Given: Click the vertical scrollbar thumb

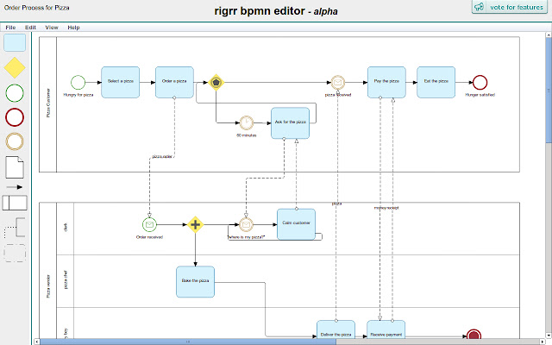Looking at the screenshot, I should 549,91.
